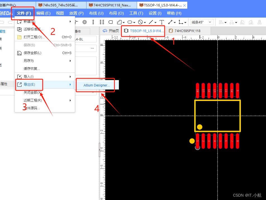Choose Altium Designer... export option

coord(97,85)
